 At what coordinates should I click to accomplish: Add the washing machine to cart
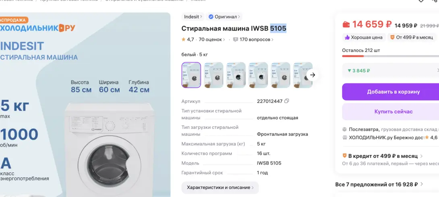(x=391, y=92)
